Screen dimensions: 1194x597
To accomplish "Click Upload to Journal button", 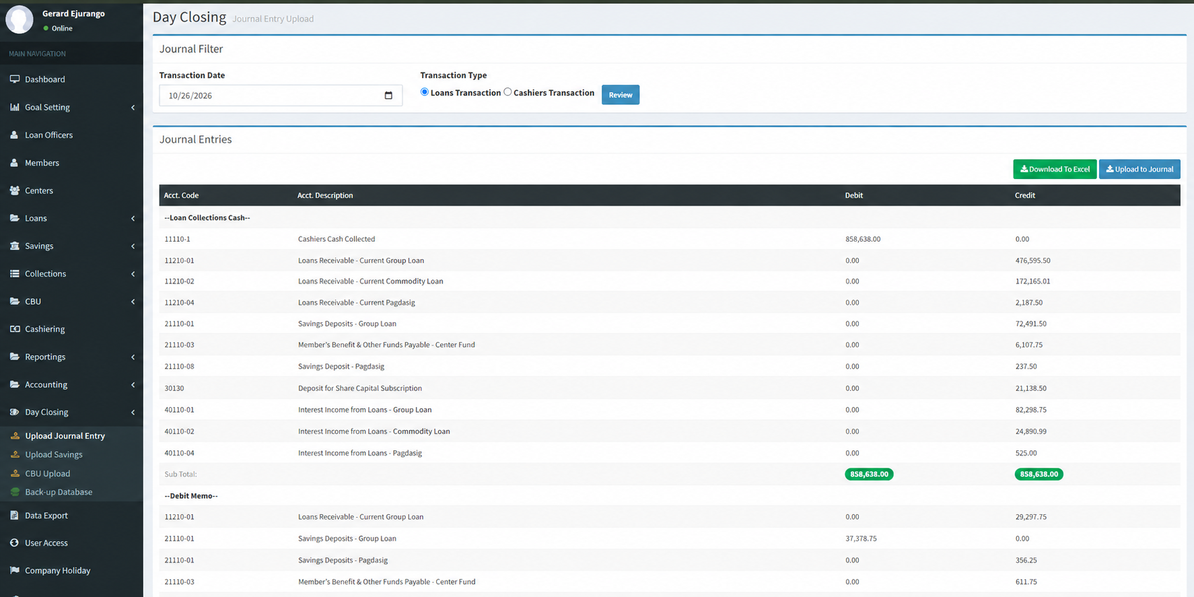I will click(1139, 169).
